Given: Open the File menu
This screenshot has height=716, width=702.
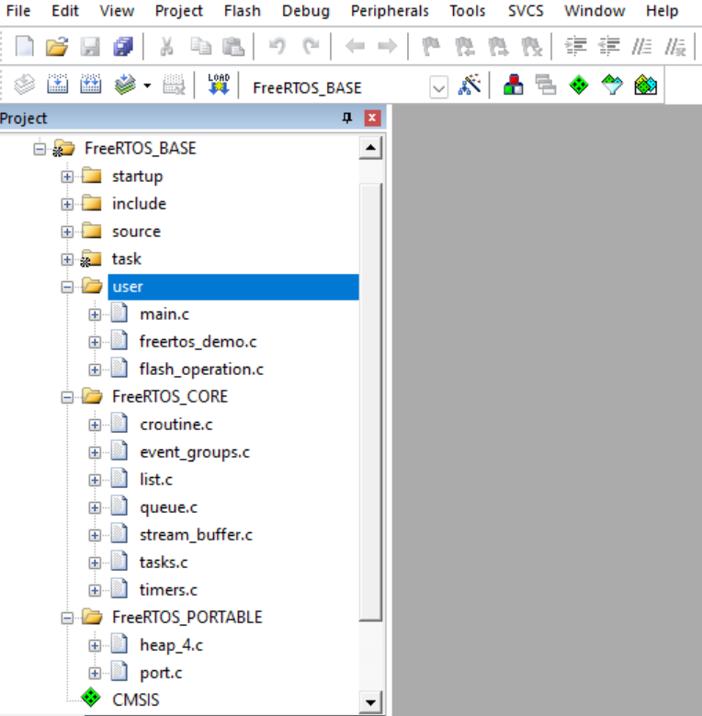Looking at the screenshot, I should [x=18, y=11].
